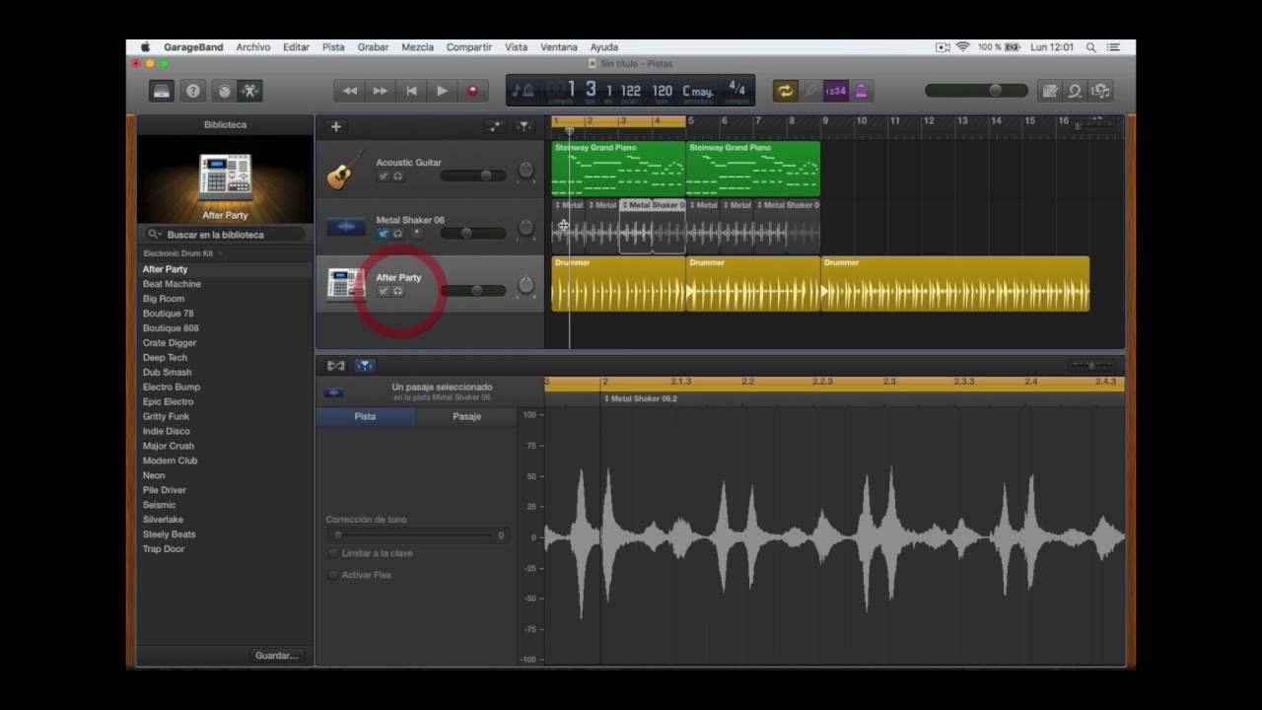Image resolution: width=1262 pixels, height=710 pixels.
Task: Toggle the Cycle loop mode button
Action: (785, 91)
